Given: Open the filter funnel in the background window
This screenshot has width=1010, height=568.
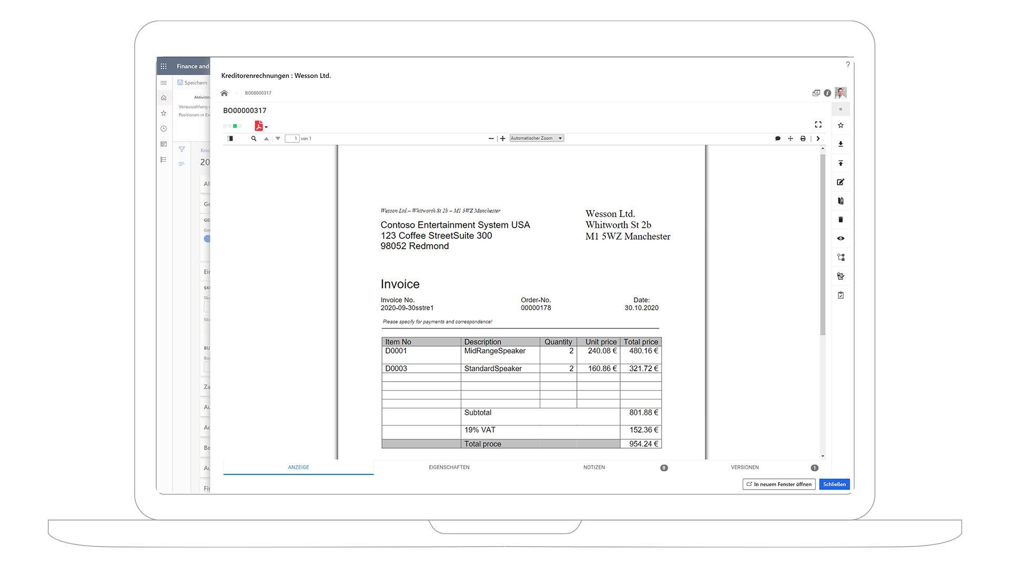Looking at the screenshot, I should click(181, 149).
